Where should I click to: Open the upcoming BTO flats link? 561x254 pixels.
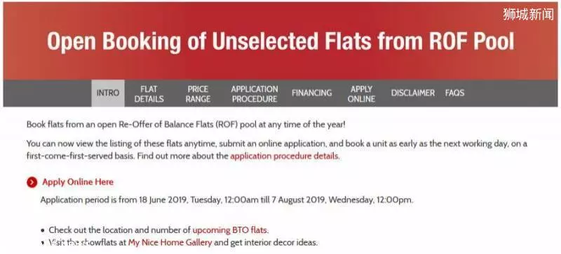coord(230,230)
